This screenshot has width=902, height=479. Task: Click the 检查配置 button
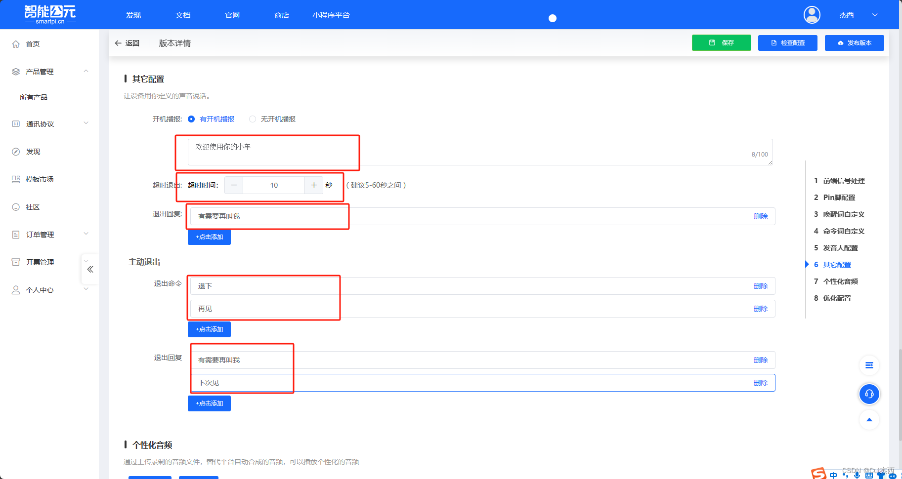click(788, 43)
